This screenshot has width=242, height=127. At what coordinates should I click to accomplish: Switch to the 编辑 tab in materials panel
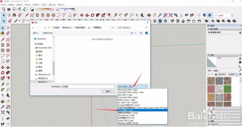click(x=216, y=71)
